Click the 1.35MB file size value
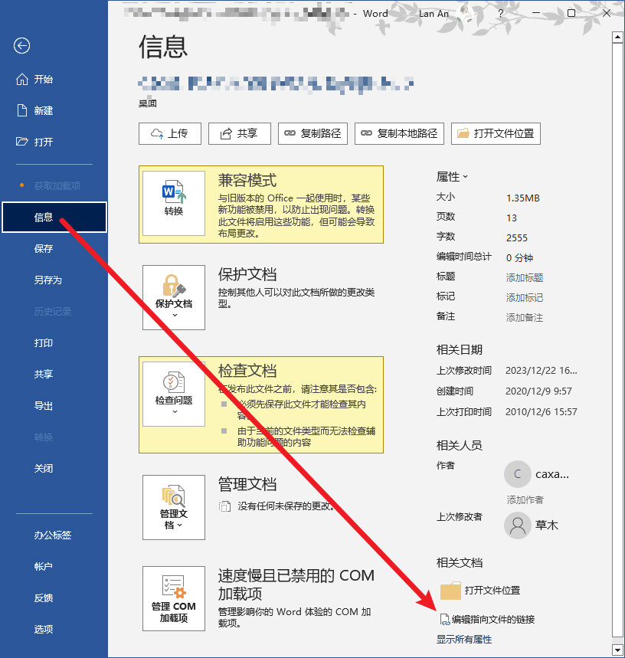Image resolution: width=625 pixels, height=658 pixels. click(x=522, y=198)
